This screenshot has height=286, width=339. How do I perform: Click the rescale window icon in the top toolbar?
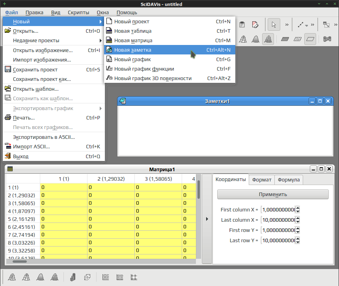pos(326,25)
